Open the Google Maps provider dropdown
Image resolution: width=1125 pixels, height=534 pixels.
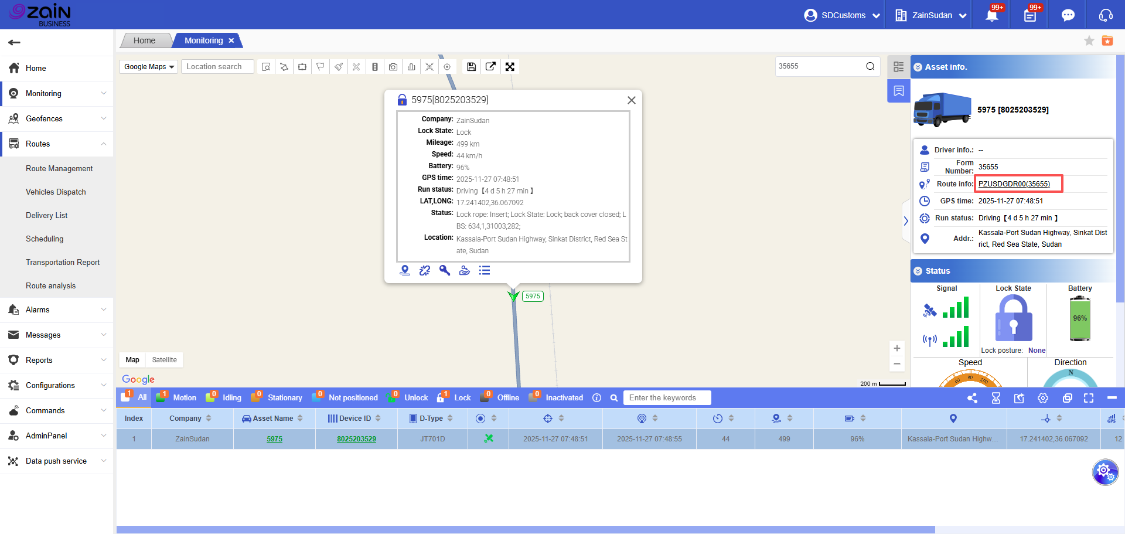coord(149,67)
